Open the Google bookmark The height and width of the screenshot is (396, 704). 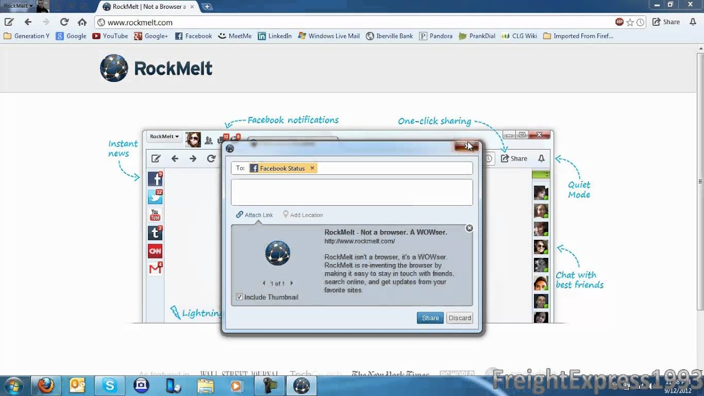pos(71,36)
